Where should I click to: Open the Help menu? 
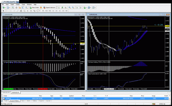click(35, 4)
